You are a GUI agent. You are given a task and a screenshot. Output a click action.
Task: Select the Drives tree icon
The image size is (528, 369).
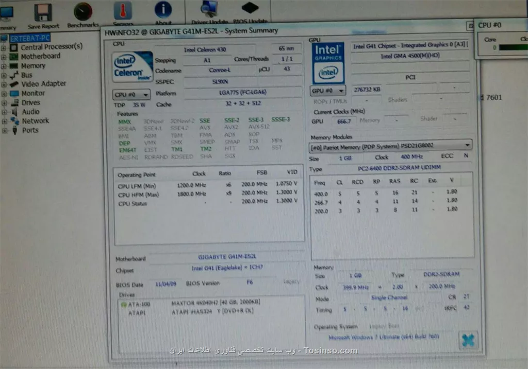(14, 102)
